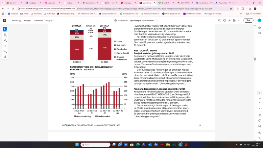Screen dimensions: 263x148
Task: Open the InfoMentor bookmark
Action: click(192, 14)
